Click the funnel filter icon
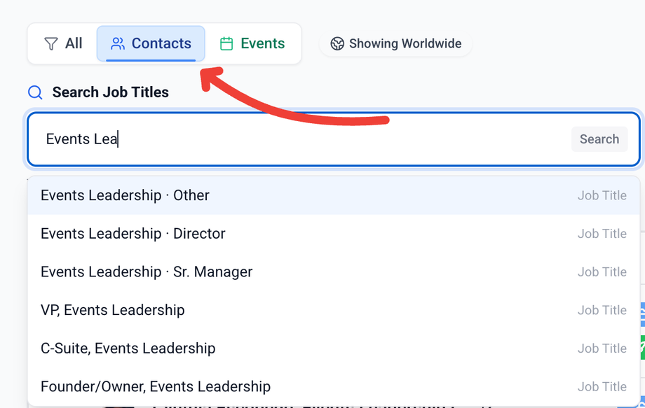The image size is (645, 408). pyautogui.click(x=51, y=44)
